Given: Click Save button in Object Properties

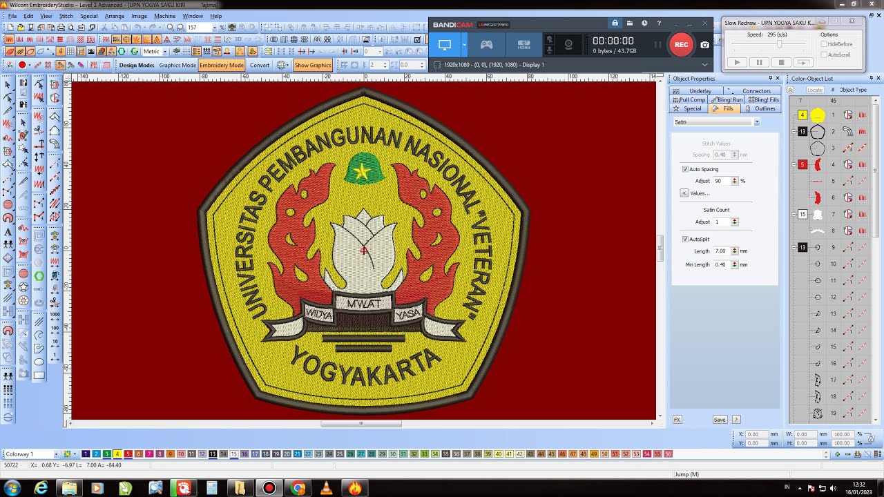Looking at the screenshot, I should (720, 420).
